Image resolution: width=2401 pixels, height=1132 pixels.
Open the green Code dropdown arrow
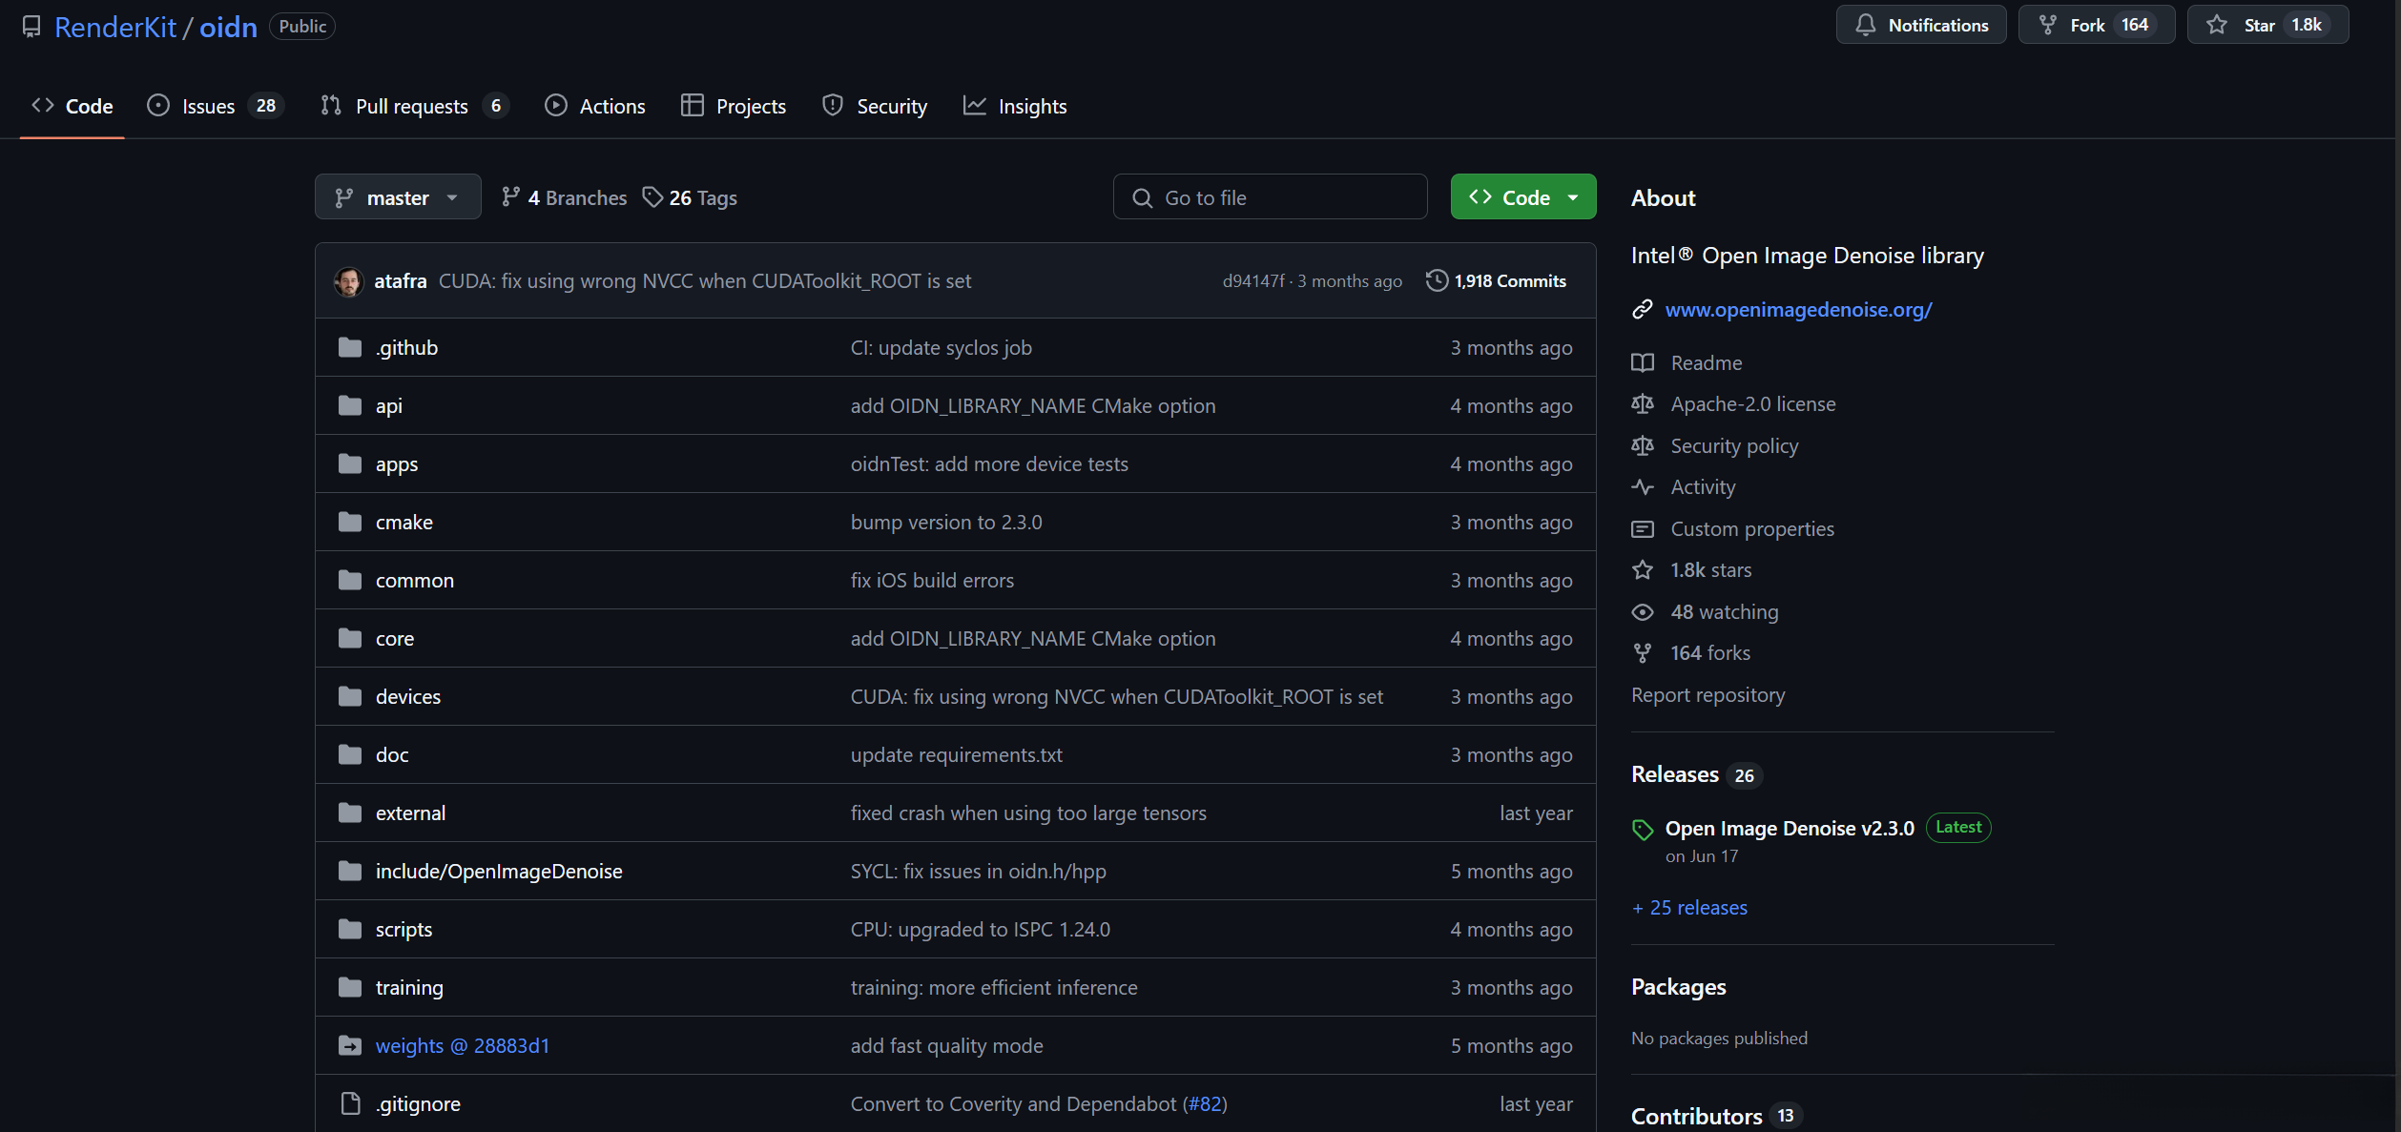point(1573,197)
